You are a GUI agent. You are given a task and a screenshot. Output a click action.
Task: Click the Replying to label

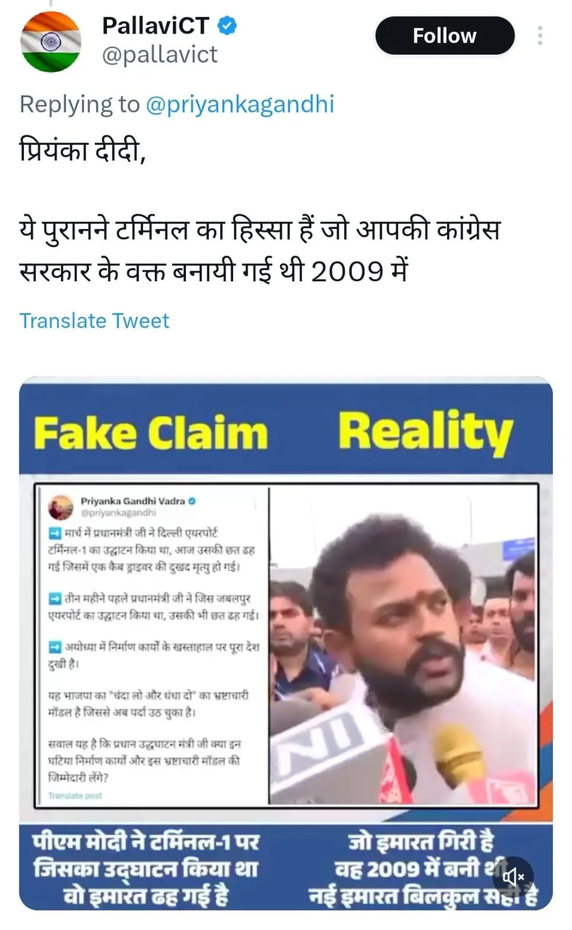[80, 105]
